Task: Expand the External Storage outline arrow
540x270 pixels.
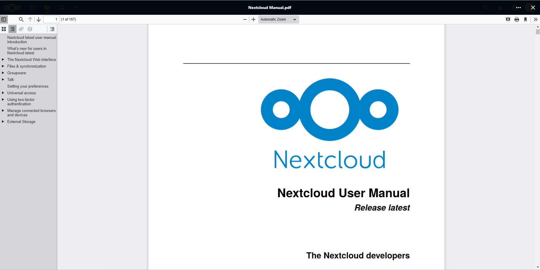Action: tap(3, 122)
